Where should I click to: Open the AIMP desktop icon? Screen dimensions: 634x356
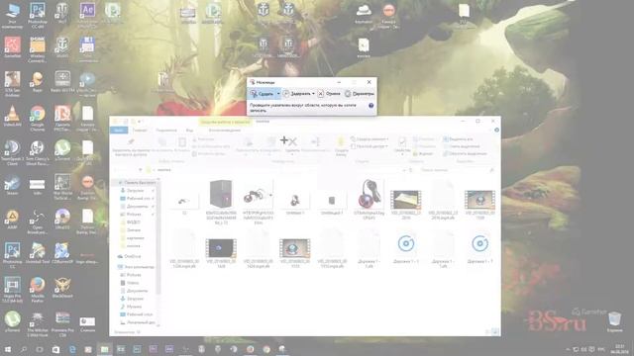point(12,217)
